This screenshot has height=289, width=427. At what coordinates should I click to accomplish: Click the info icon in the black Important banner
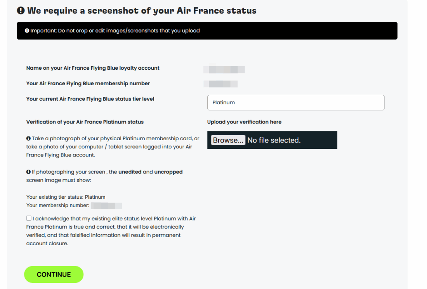coord(26,31)
